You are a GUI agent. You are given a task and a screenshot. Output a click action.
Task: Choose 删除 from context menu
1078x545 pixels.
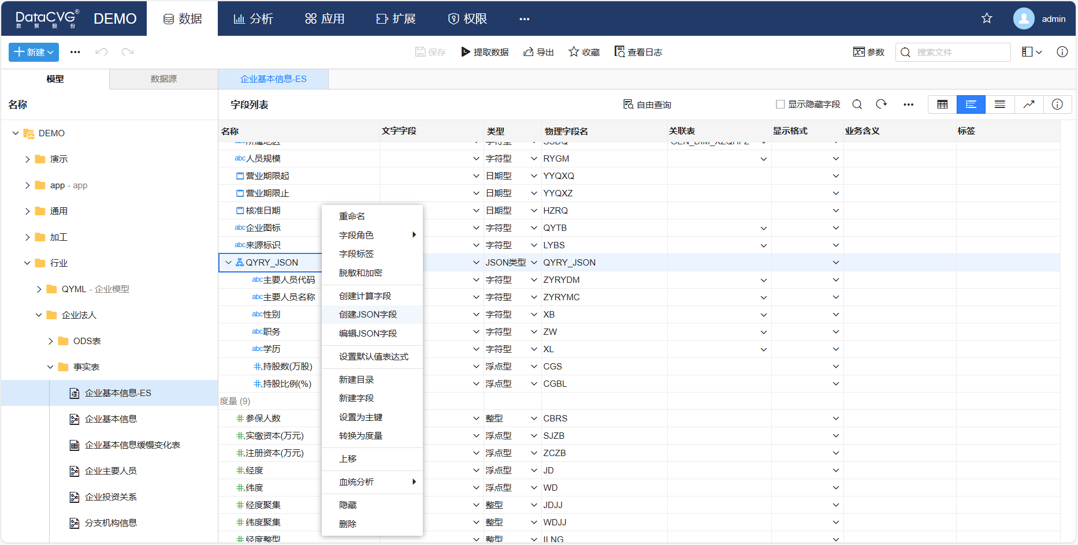372,524
